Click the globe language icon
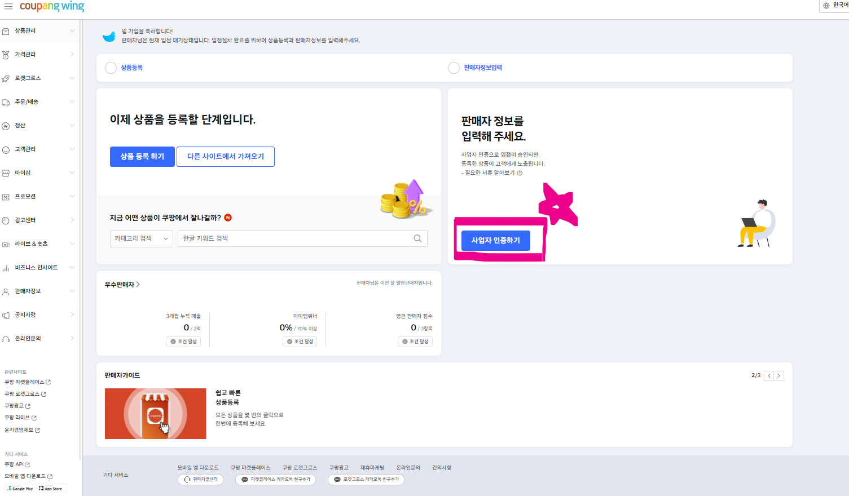 coord(826,5)
